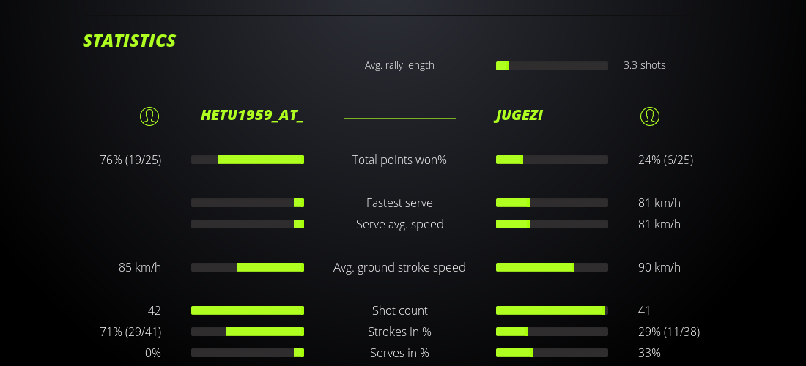Select the Total points won% label

(x=399, y=160)
